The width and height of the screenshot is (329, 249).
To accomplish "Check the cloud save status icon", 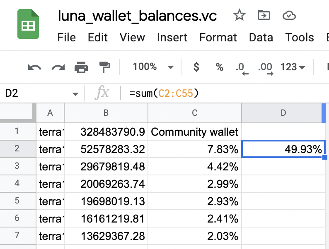I will point(289,15).
